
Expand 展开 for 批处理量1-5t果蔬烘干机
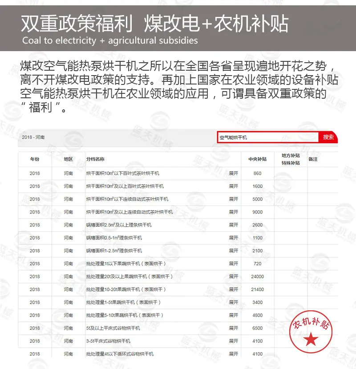coord(234,302)
